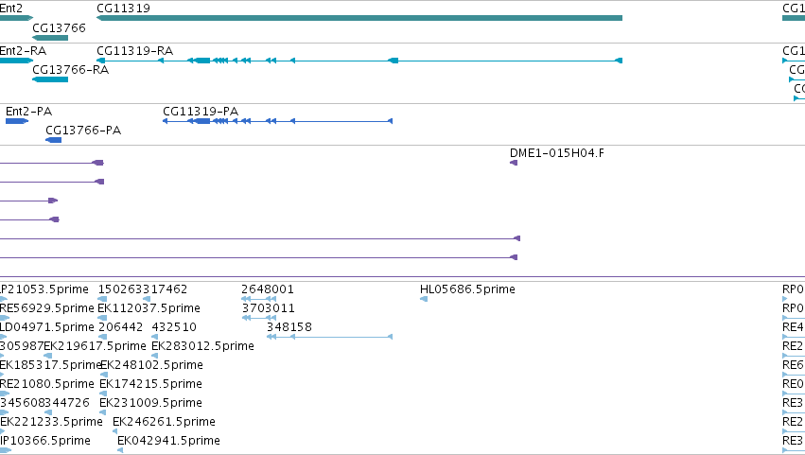Select the EK231009.5prime label

coord(150,403)
